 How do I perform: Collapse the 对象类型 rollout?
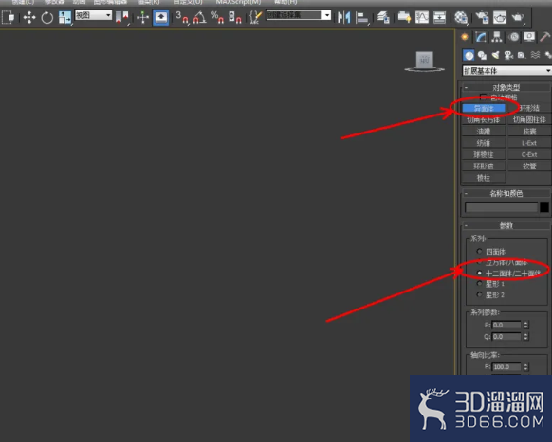click(506, 87)
